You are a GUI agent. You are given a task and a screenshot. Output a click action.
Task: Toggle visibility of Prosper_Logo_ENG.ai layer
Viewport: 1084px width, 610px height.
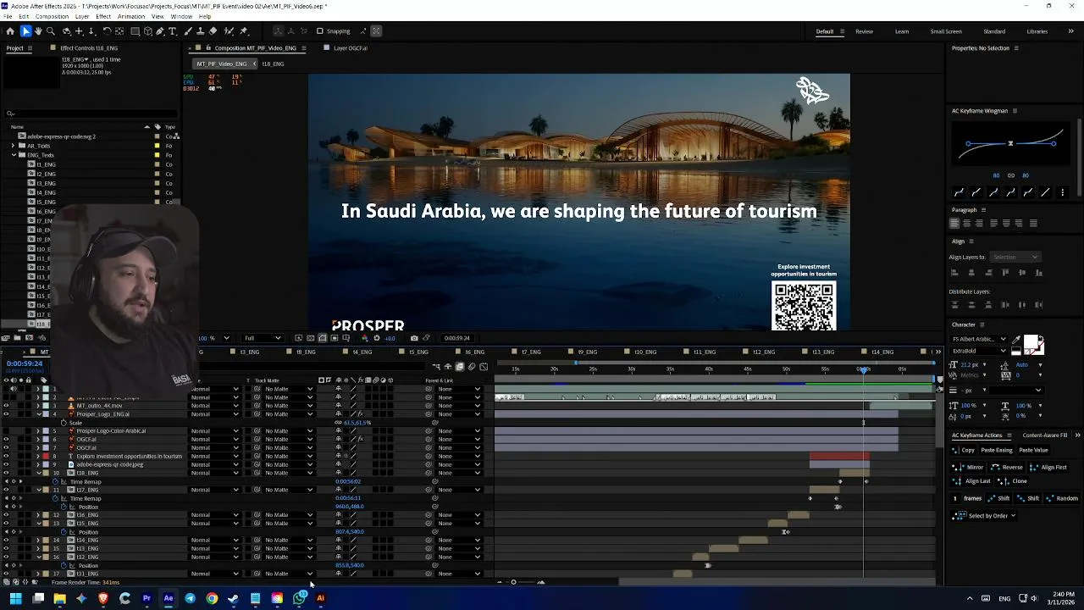click(x=6, y=414)
